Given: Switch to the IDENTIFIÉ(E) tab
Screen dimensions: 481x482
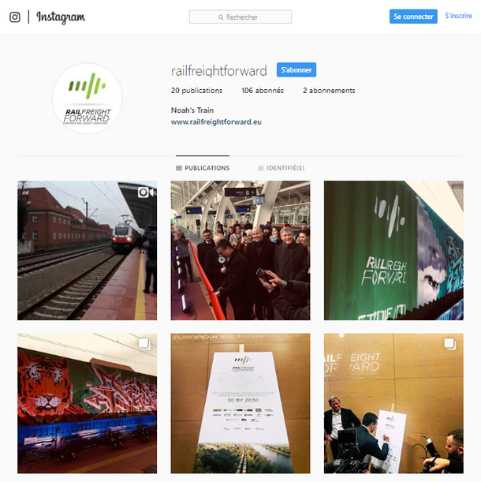Looking at the screenshot, I should point(282,168).
